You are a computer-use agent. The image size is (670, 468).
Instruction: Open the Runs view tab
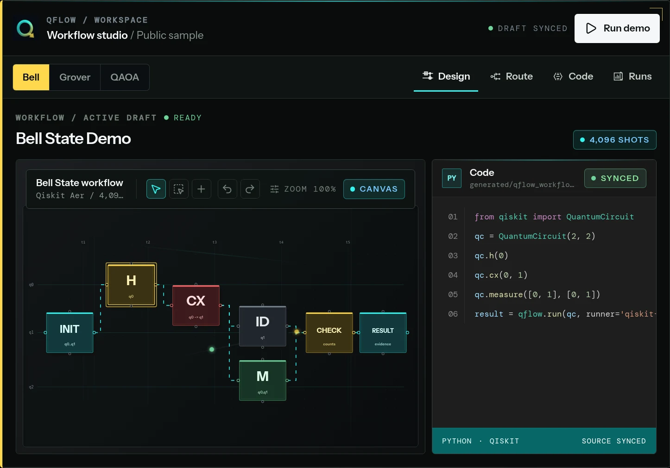tap(632, 76)
